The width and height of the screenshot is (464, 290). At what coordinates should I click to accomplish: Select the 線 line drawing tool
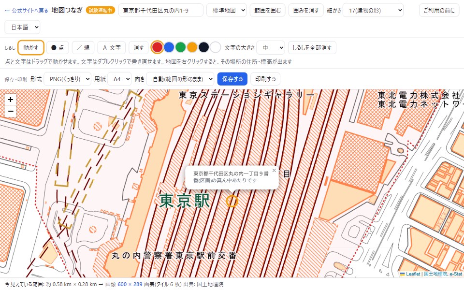pyautogui.click(x=83, y=48)
